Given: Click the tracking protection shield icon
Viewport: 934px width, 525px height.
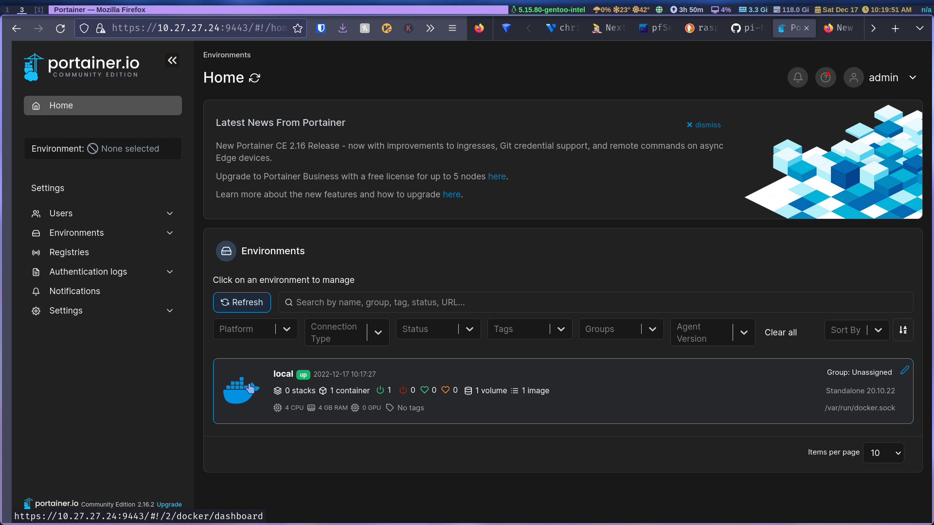Looking at the screenshot, I should point(84,28).
